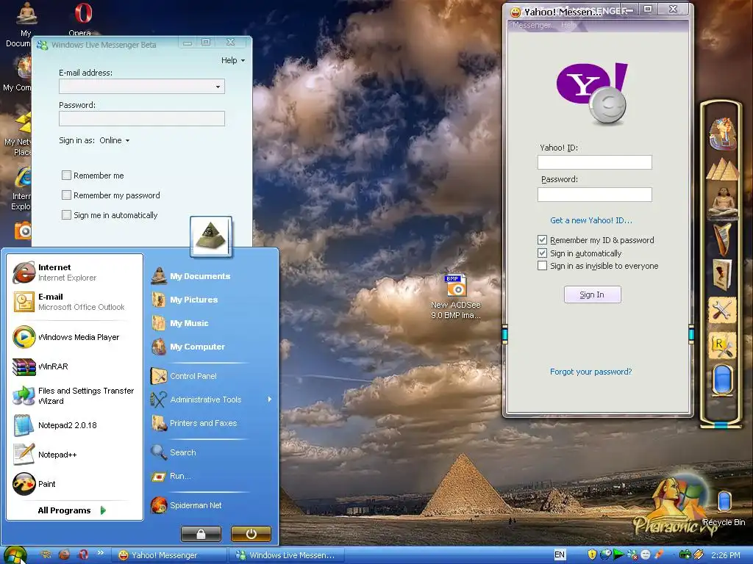Click the pharaoh mask icon in side dock

pyautogui.click(x=723, y=134)
